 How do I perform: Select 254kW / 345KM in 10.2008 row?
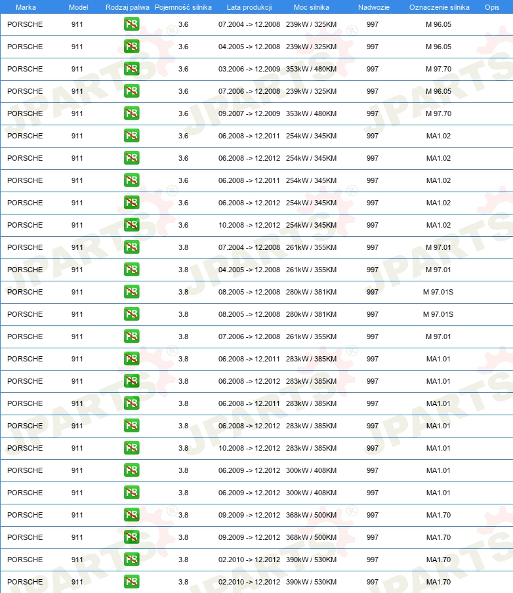pyautogui.click(x=312, y=225)
